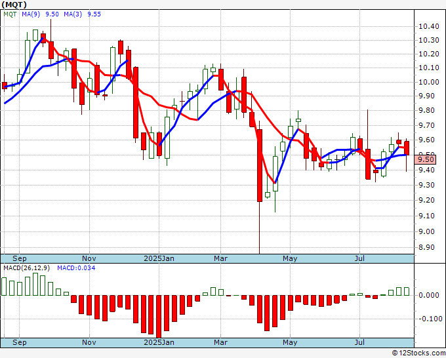The height and width of the screenshot is (358, 446).
Task: Select the 10.20 price axis label
Action: pyautogui.click(x=429, y=54)
